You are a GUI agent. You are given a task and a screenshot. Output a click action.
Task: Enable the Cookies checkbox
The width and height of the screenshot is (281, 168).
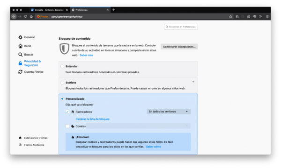click(x=67, y=126)
